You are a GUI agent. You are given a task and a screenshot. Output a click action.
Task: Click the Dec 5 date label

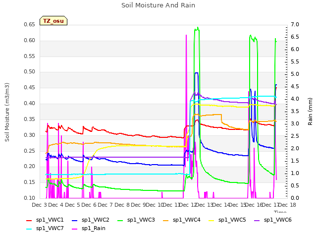[x=72, y=205]
